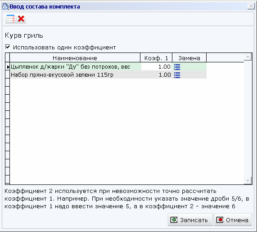
Task: Open replacement list for Набор пряно-вкусовой зелени row
Action: coord(177,75)
